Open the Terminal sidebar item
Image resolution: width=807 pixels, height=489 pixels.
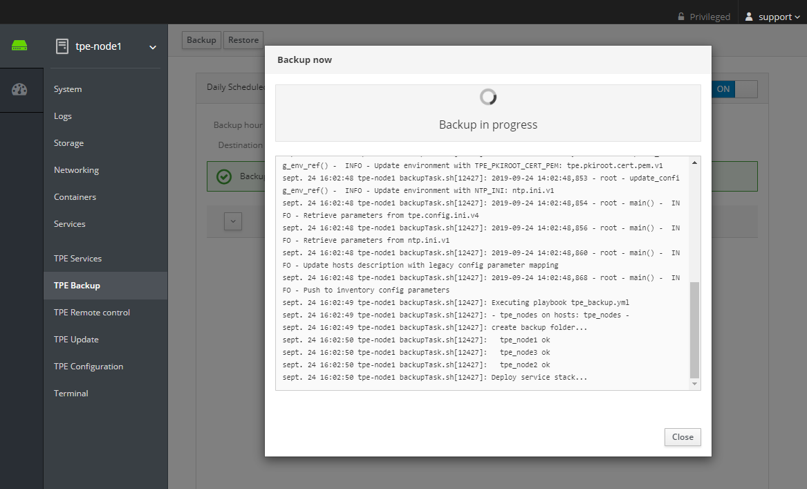coord(71,394)
